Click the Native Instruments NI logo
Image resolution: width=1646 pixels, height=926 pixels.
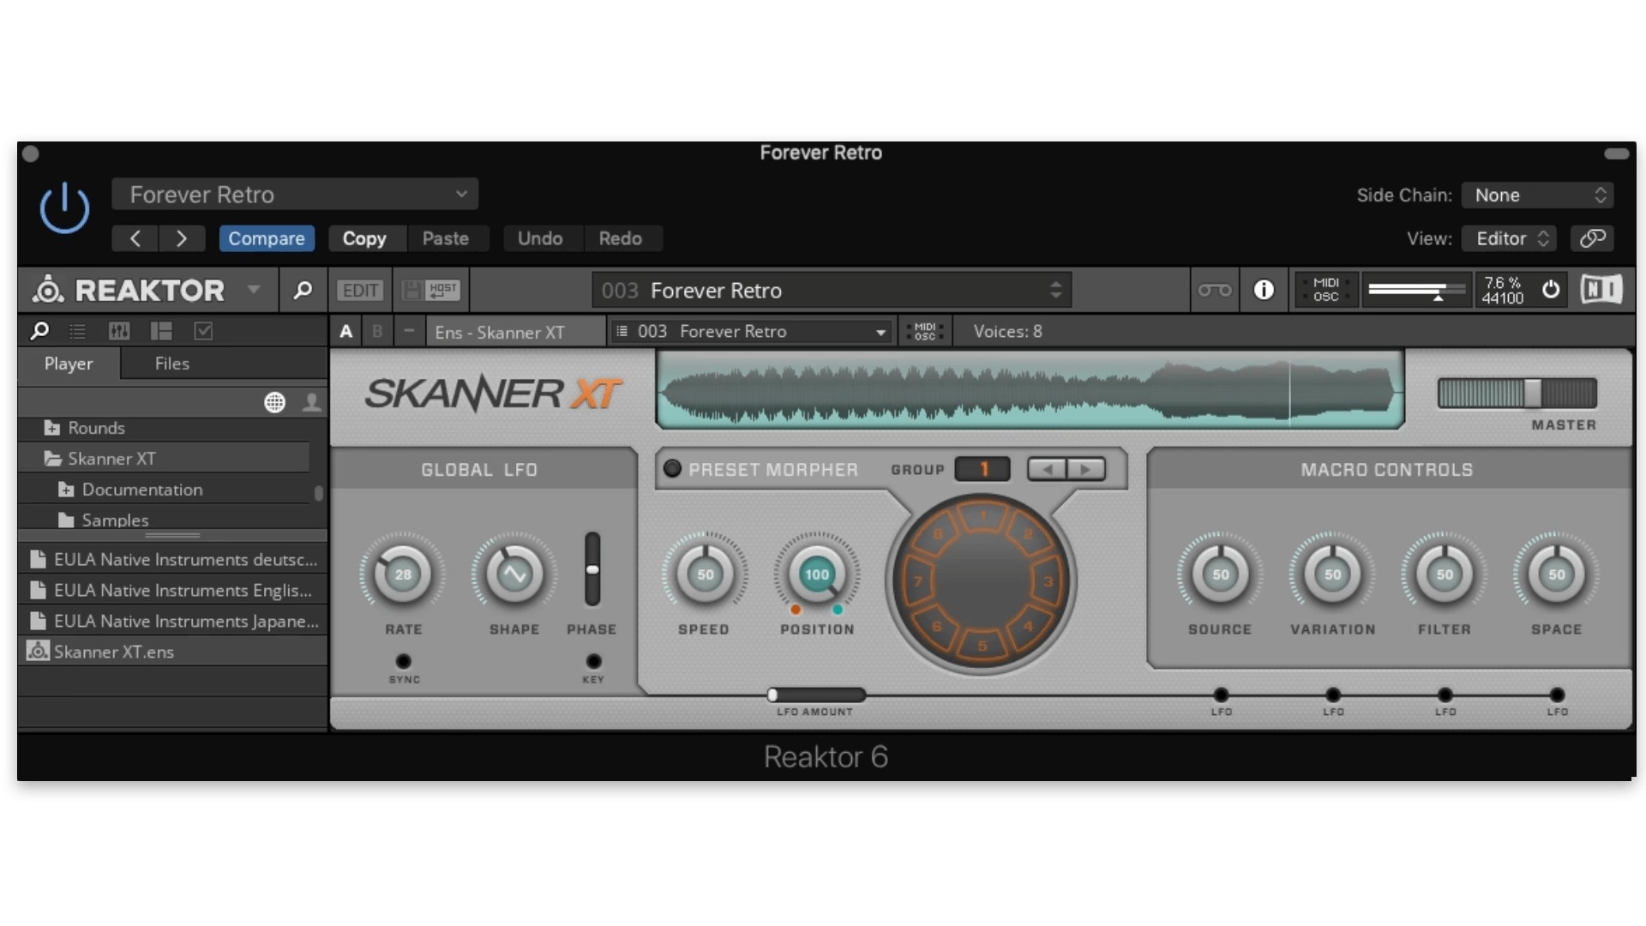[1601, 290]
